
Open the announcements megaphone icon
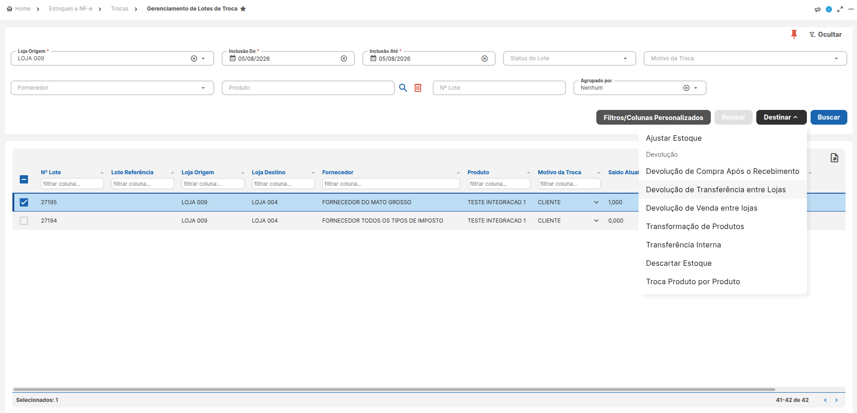click(x=817, y=9)
